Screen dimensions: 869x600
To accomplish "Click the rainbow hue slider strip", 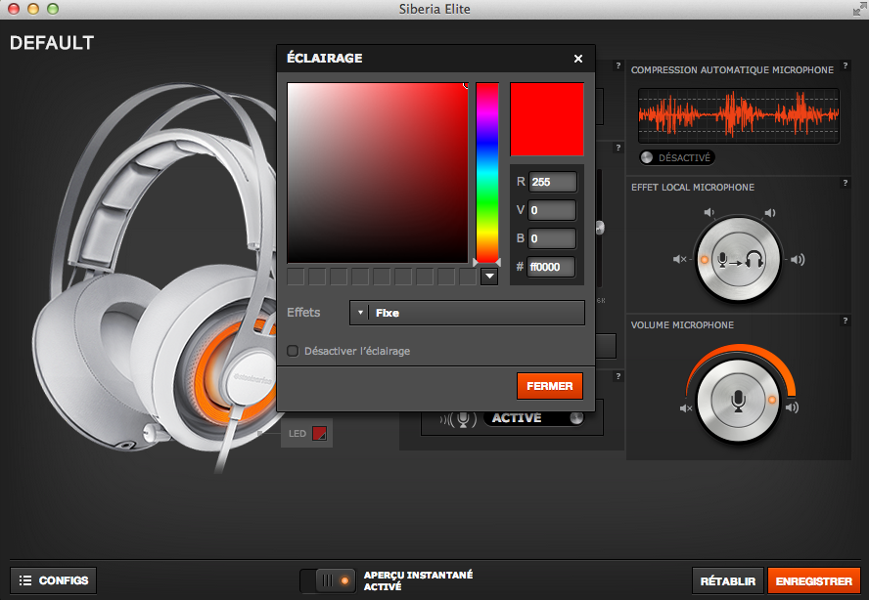I will click(487, 173).
